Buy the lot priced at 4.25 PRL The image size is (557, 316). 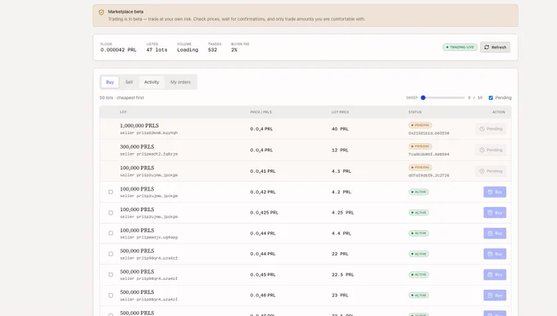(495, 213)
